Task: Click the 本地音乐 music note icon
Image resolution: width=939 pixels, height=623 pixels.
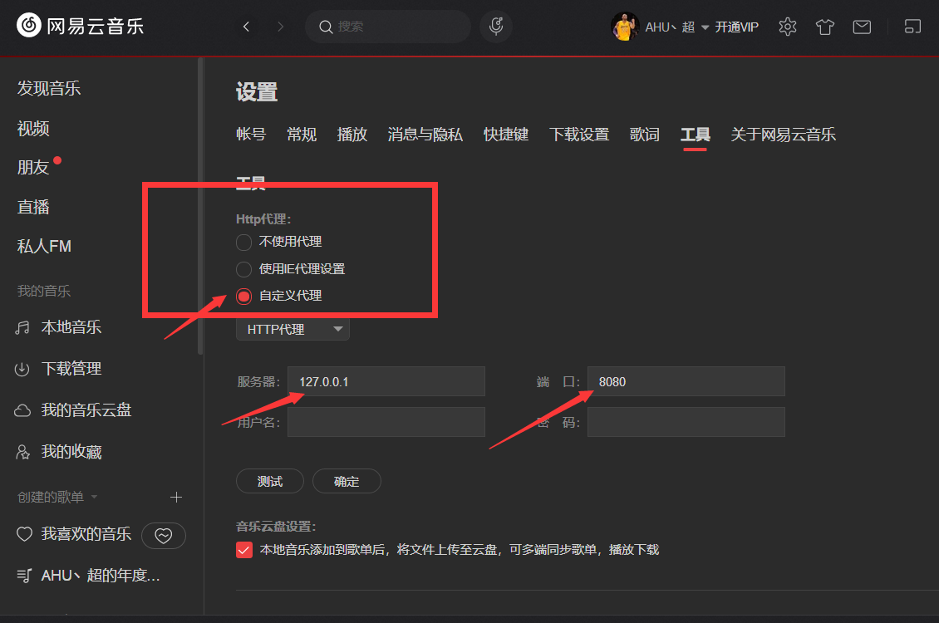Action: 22,327
